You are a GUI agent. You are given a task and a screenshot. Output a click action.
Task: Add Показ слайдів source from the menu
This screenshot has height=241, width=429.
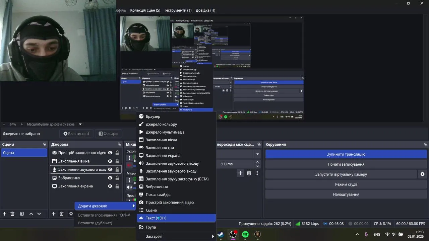(x=176, y=194)
